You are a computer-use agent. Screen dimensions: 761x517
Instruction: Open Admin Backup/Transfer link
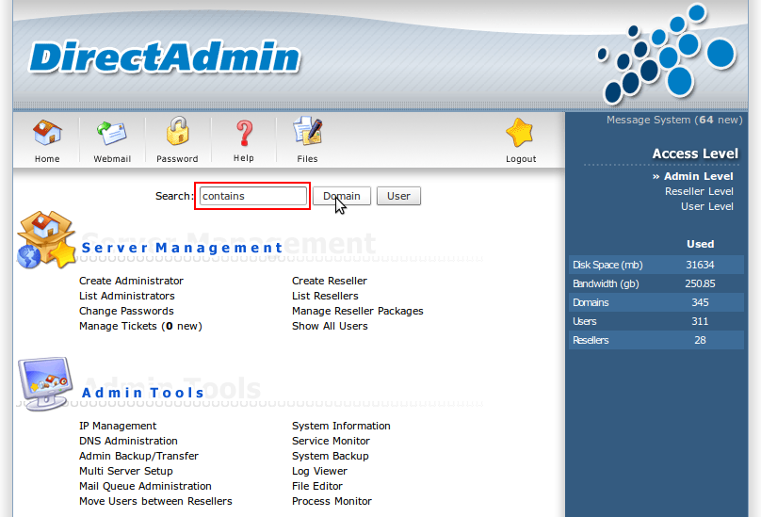(138, 456)
